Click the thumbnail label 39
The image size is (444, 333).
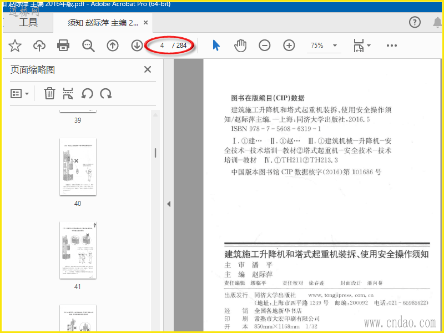coord(78,120)
